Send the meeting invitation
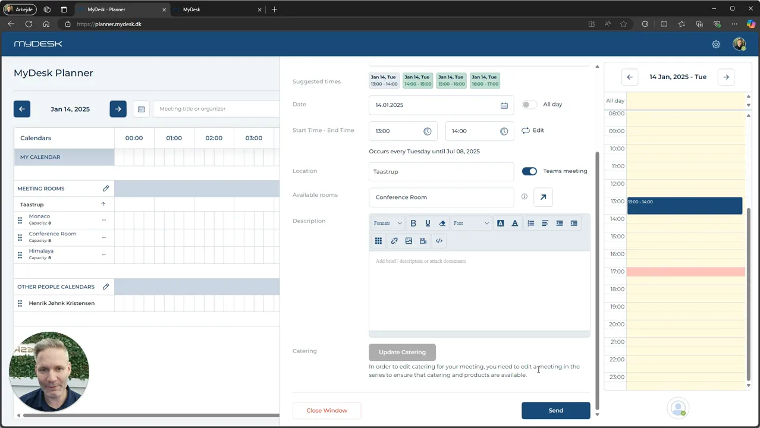 pyautogui.click(x=556, y=411)
